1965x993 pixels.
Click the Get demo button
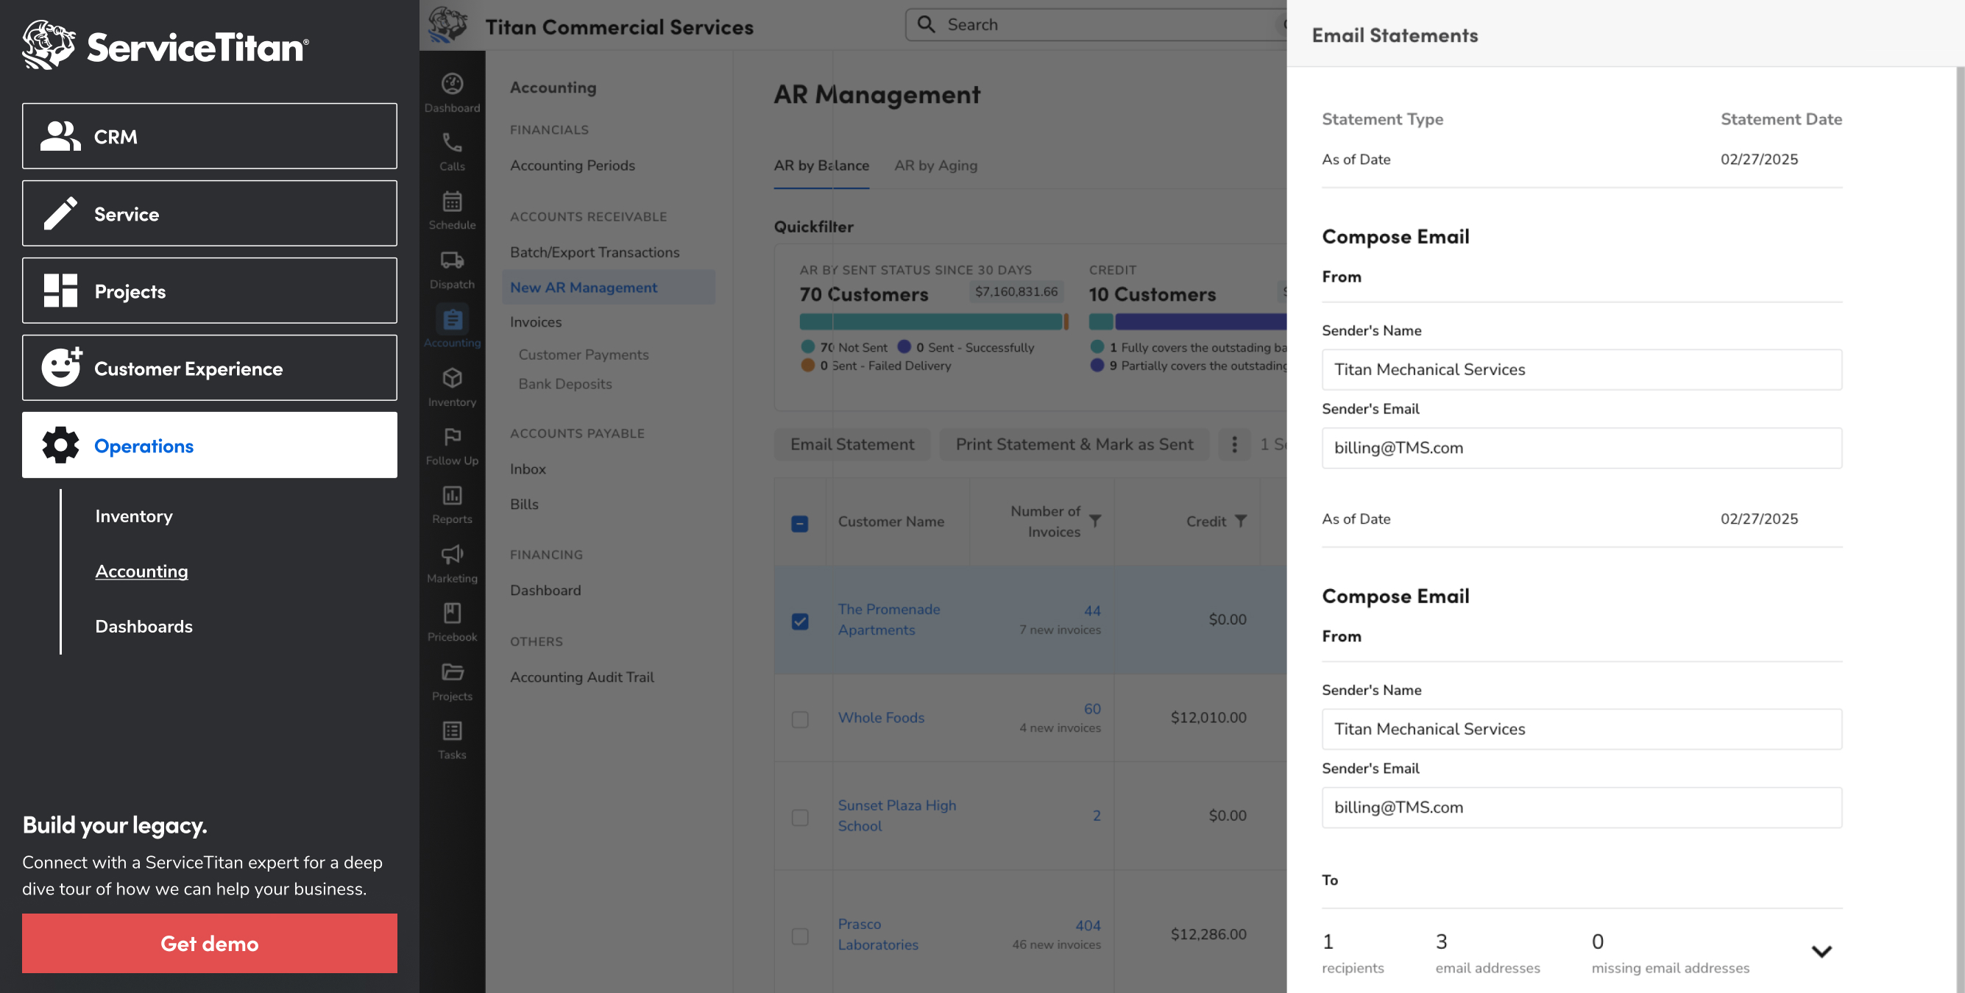point(209,943)
